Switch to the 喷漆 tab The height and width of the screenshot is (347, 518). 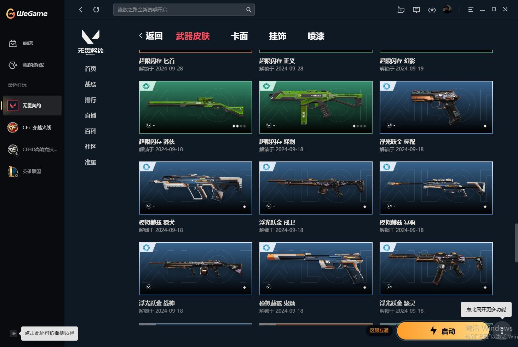[316, 36]
